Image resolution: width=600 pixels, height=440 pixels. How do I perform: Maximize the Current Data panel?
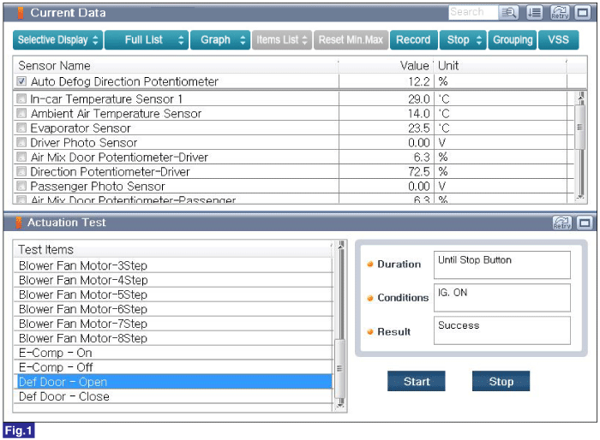(x=583, y=13)
